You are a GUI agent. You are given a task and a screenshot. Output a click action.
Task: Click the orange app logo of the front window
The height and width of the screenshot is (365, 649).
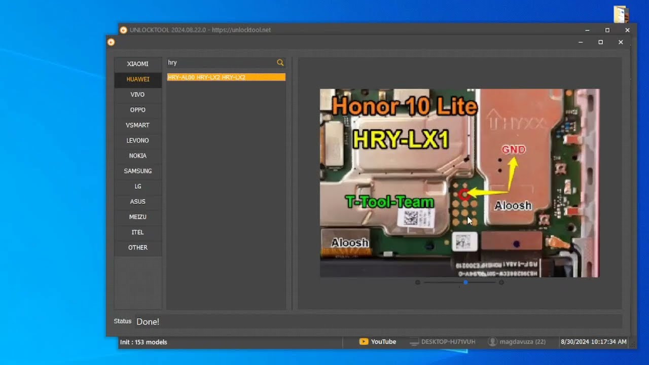click(111, 42)
